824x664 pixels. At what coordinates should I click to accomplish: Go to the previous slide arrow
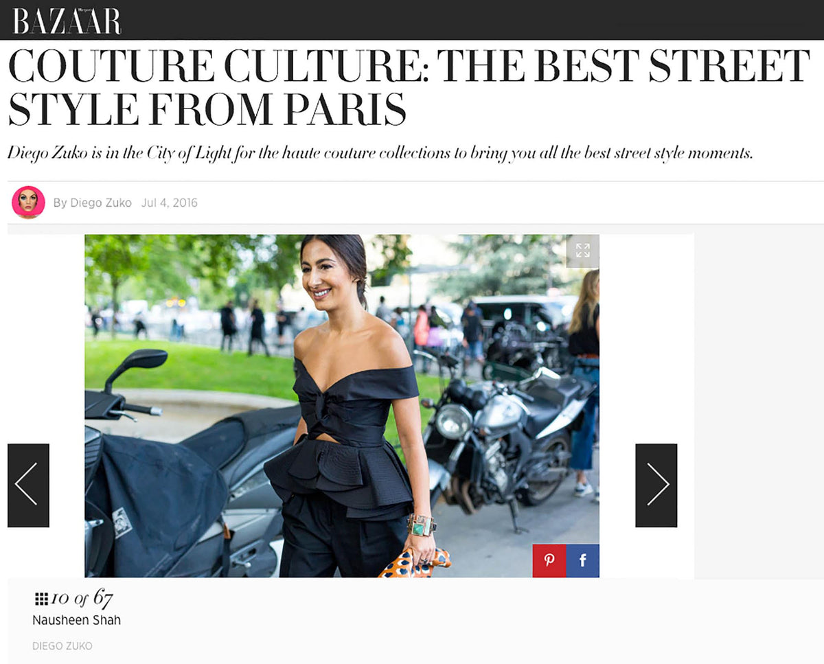pyautogui.click(x=28, y=485)
